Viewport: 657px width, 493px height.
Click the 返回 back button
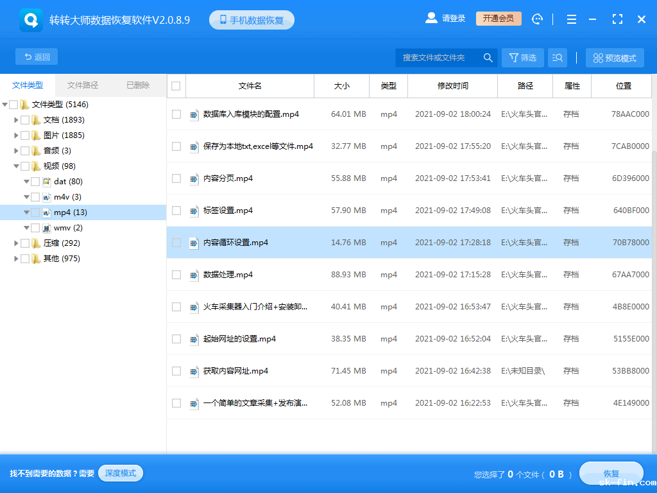[37, 56]
